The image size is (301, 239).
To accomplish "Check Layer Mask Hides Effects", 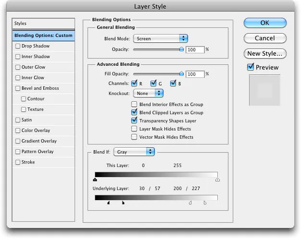I will (x=134, y=129).
